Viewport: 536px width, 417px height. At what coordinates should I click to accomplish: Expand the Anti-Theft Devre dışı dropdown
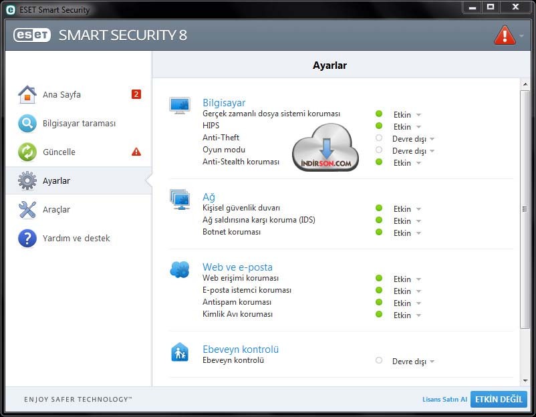click(413, 139)
